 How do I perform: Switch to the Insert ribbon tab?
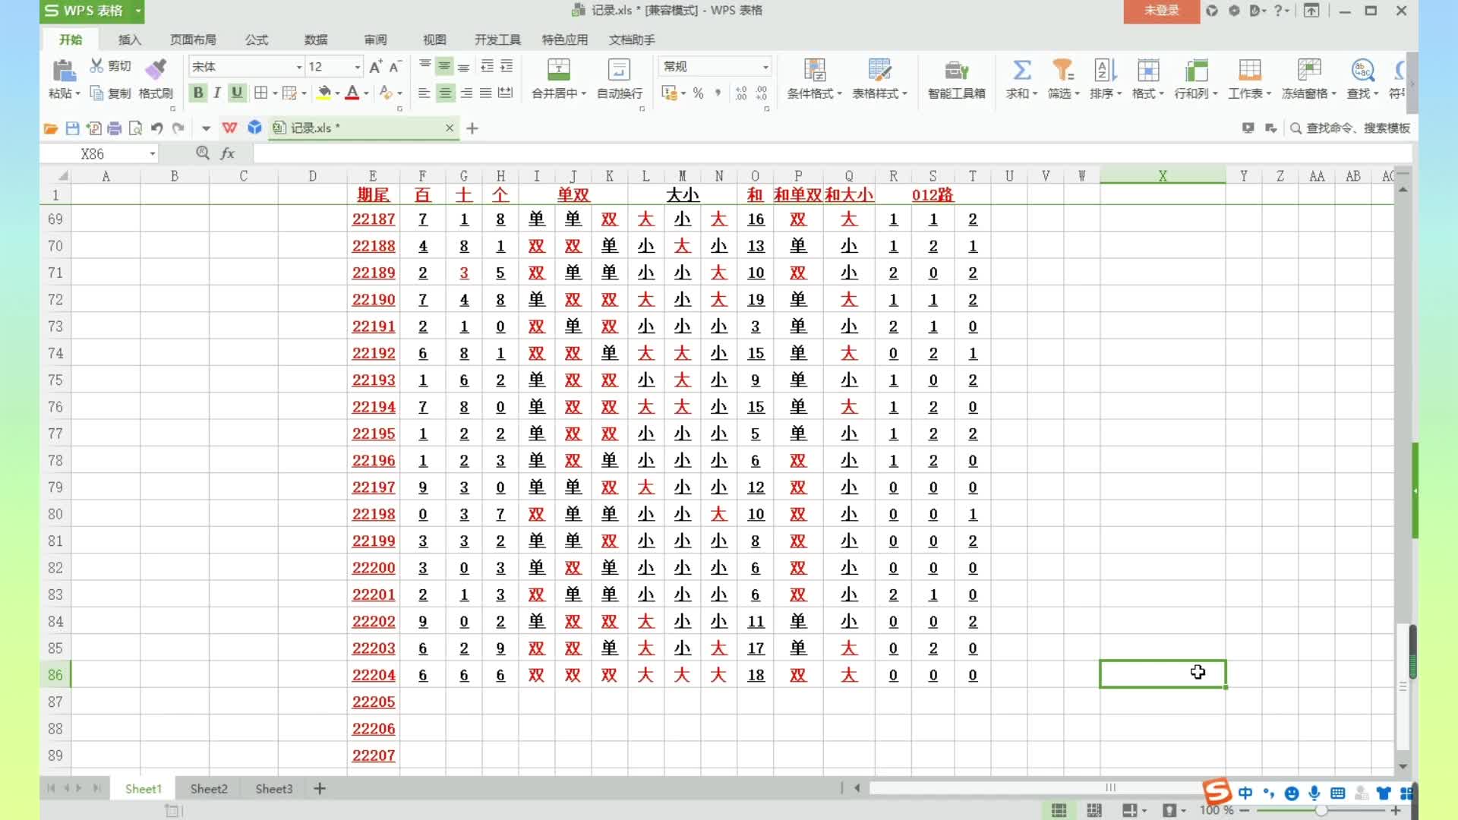[129, 39]
